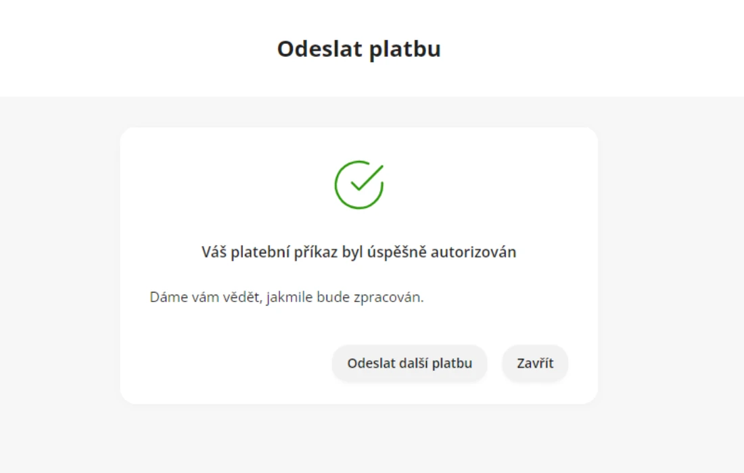The height and width of the screenshot is (473, 744).
Task: Select the Odeslat platbu page title
Action: click(359, 49)
